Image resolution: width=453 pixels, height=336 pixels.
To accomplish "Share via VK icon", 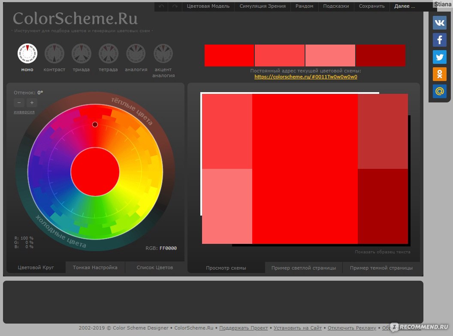I will pos(440,23).
